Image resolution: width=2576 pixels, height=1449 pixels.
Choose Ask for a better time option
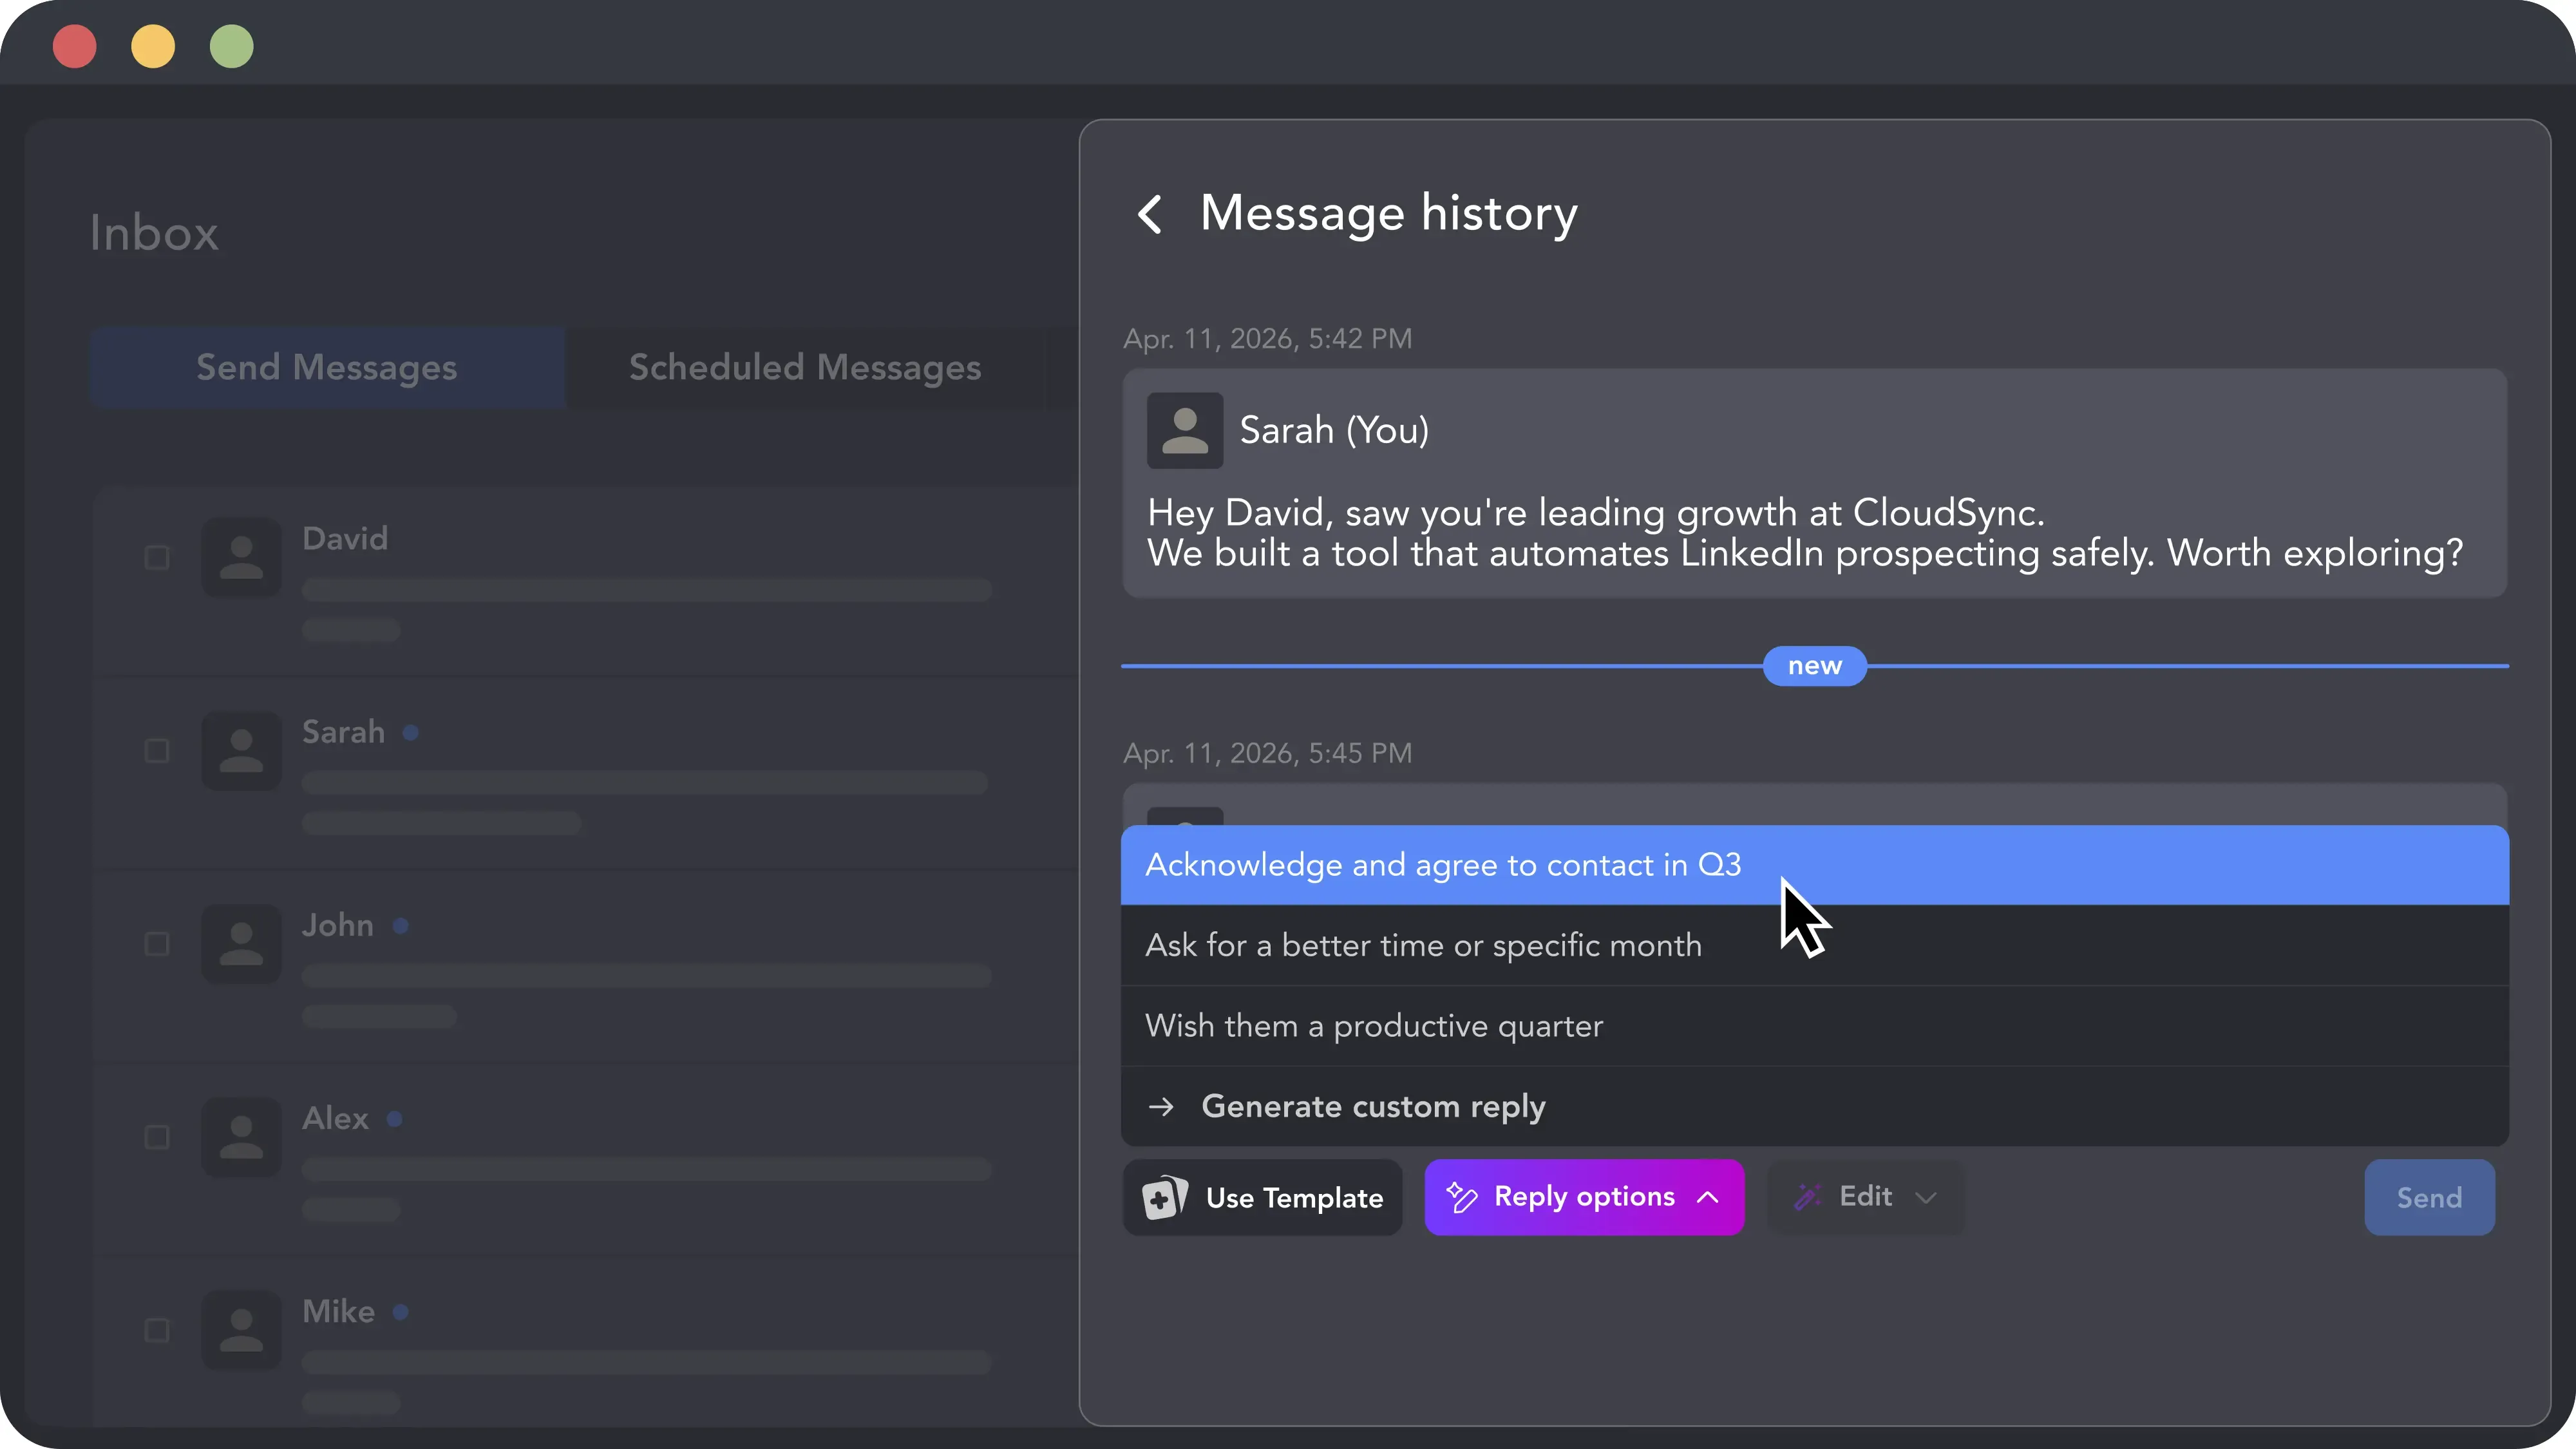[1814, 945]
